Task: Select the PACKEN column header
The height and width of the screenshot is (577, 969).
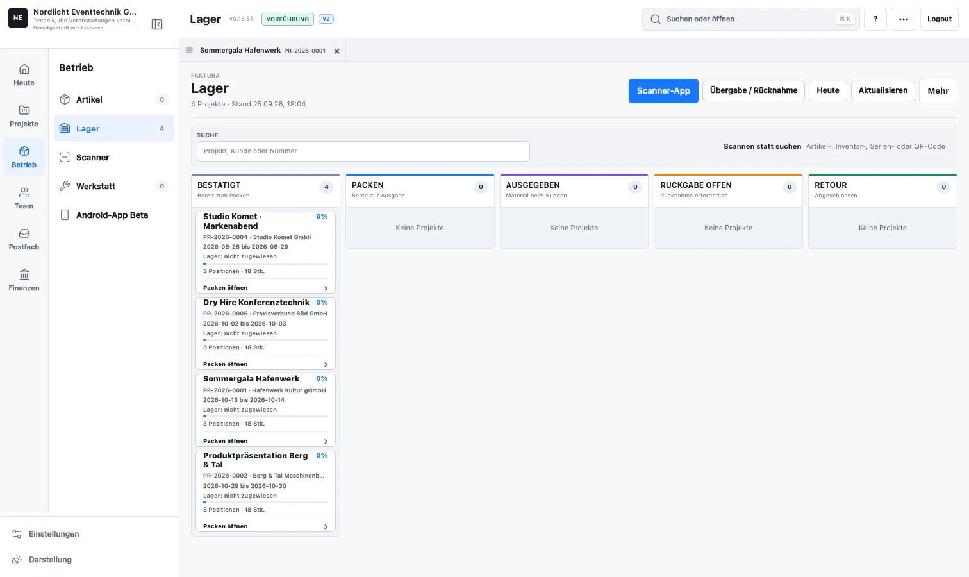Action: (x=420, y=190)
